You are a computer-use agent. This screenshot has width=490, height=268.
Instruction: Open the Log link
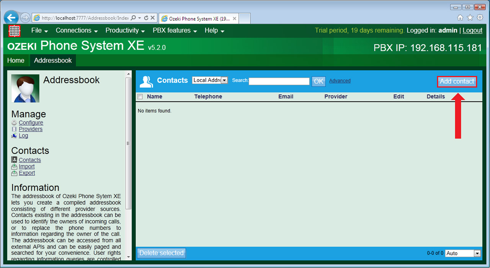coord(23,136)
